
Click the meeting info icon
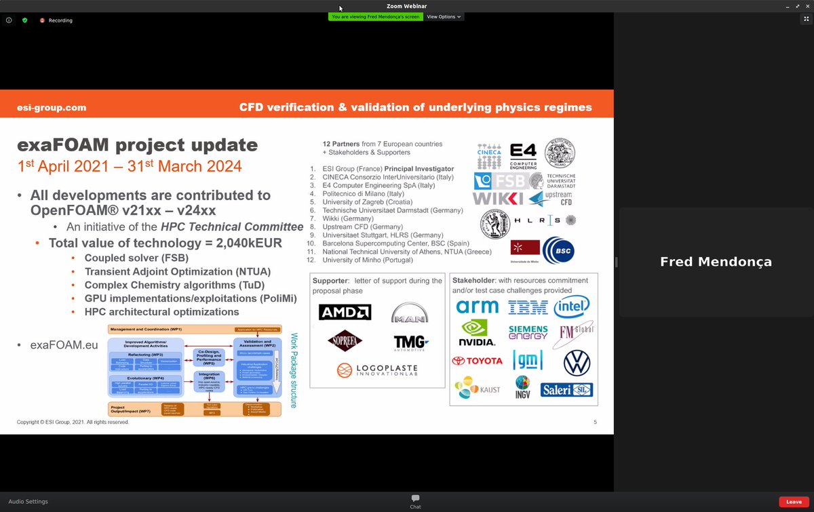click(x=9, y=20)
